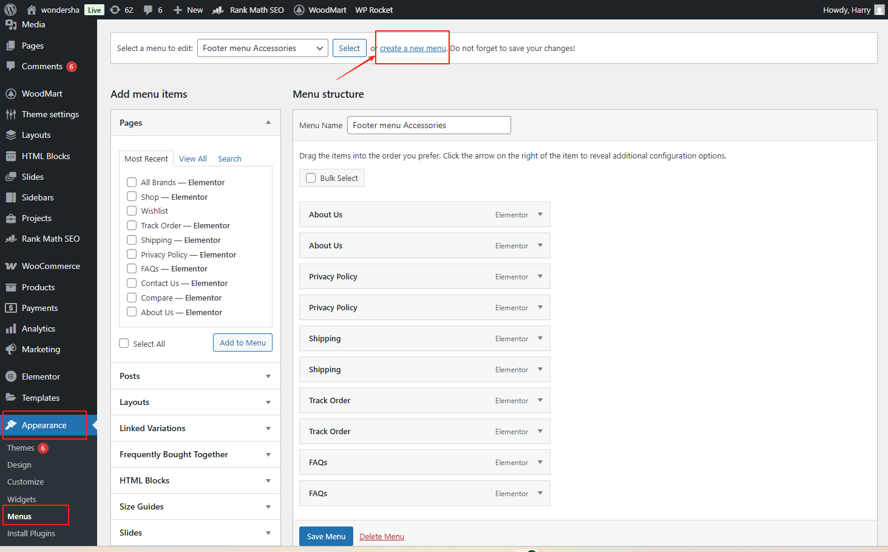
Task: Tick the Select All checkbox
Action: (x=124, y=343)
